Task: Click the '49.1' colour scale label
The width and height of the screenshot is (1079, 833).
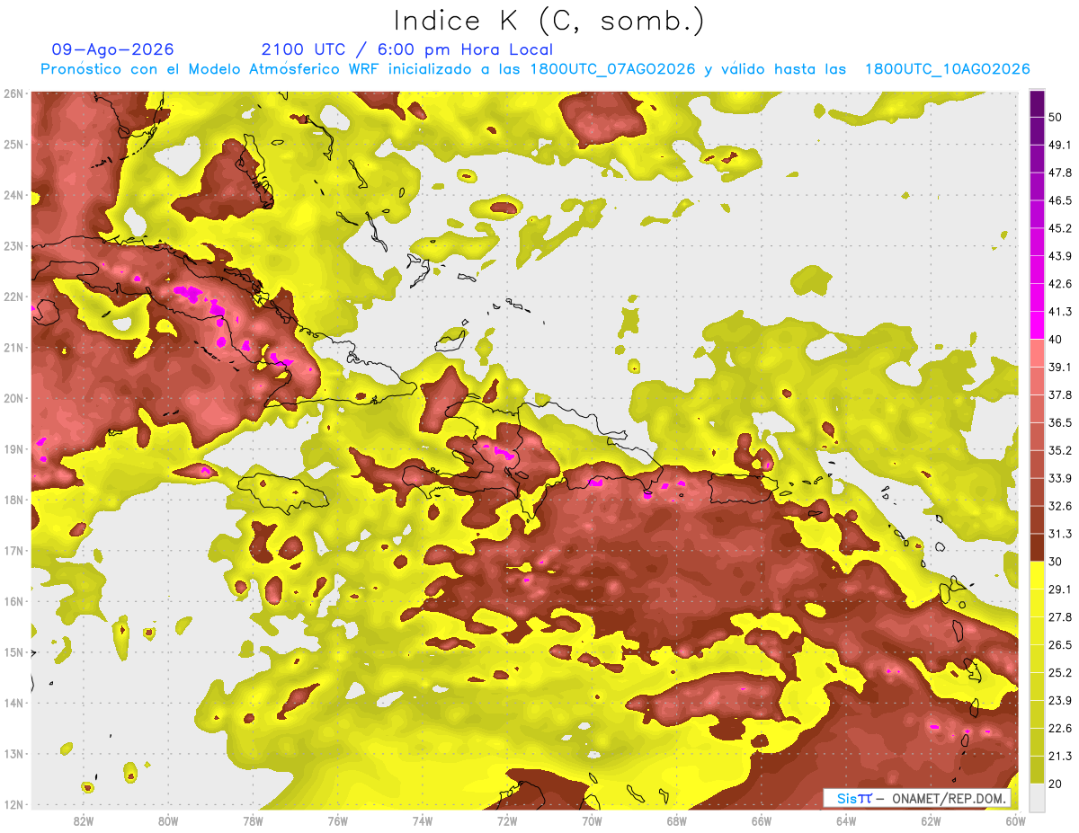Action: pyautogui.click(x=1060, y=144)
